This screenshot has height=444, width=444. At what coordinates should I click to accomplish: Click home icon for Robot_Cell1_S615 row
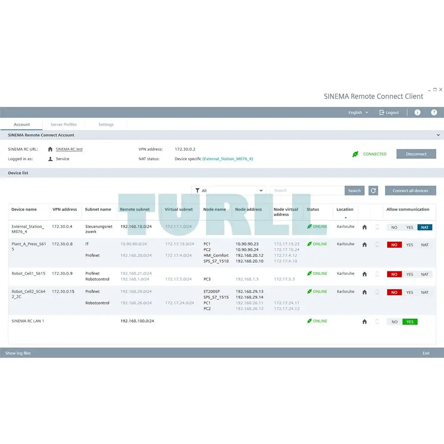click(x=365, y=274)
